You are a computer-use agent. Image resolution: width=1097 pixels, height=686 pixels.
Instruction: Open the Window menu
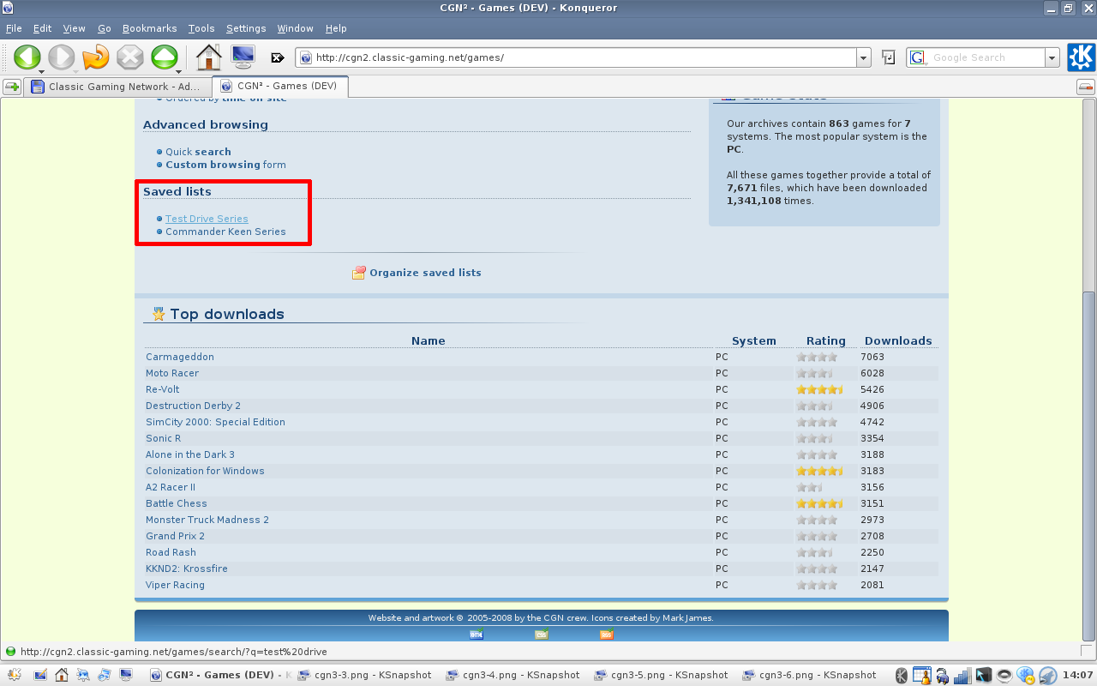tap(296, 28)
